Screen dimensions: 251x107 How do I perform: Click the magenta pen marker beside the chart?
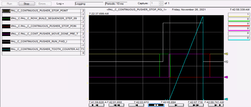226,77
